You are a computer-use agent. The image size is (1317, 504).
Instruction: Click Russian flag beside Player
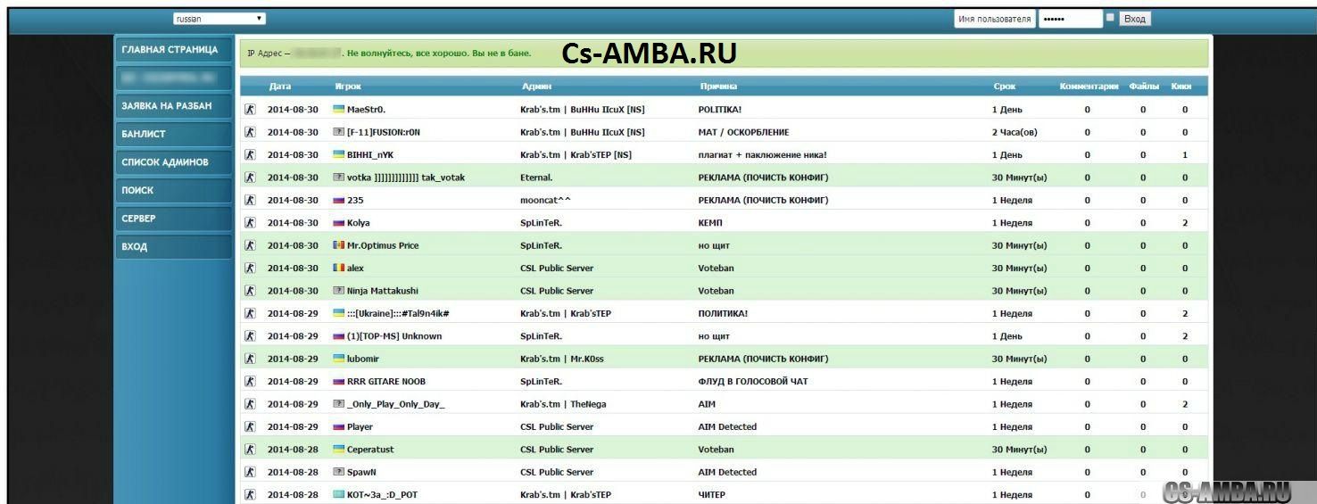coord(338,426)
